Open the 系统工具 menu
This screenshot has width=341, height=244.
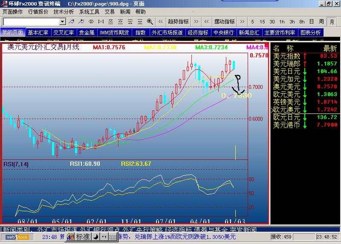click(89, 12)
